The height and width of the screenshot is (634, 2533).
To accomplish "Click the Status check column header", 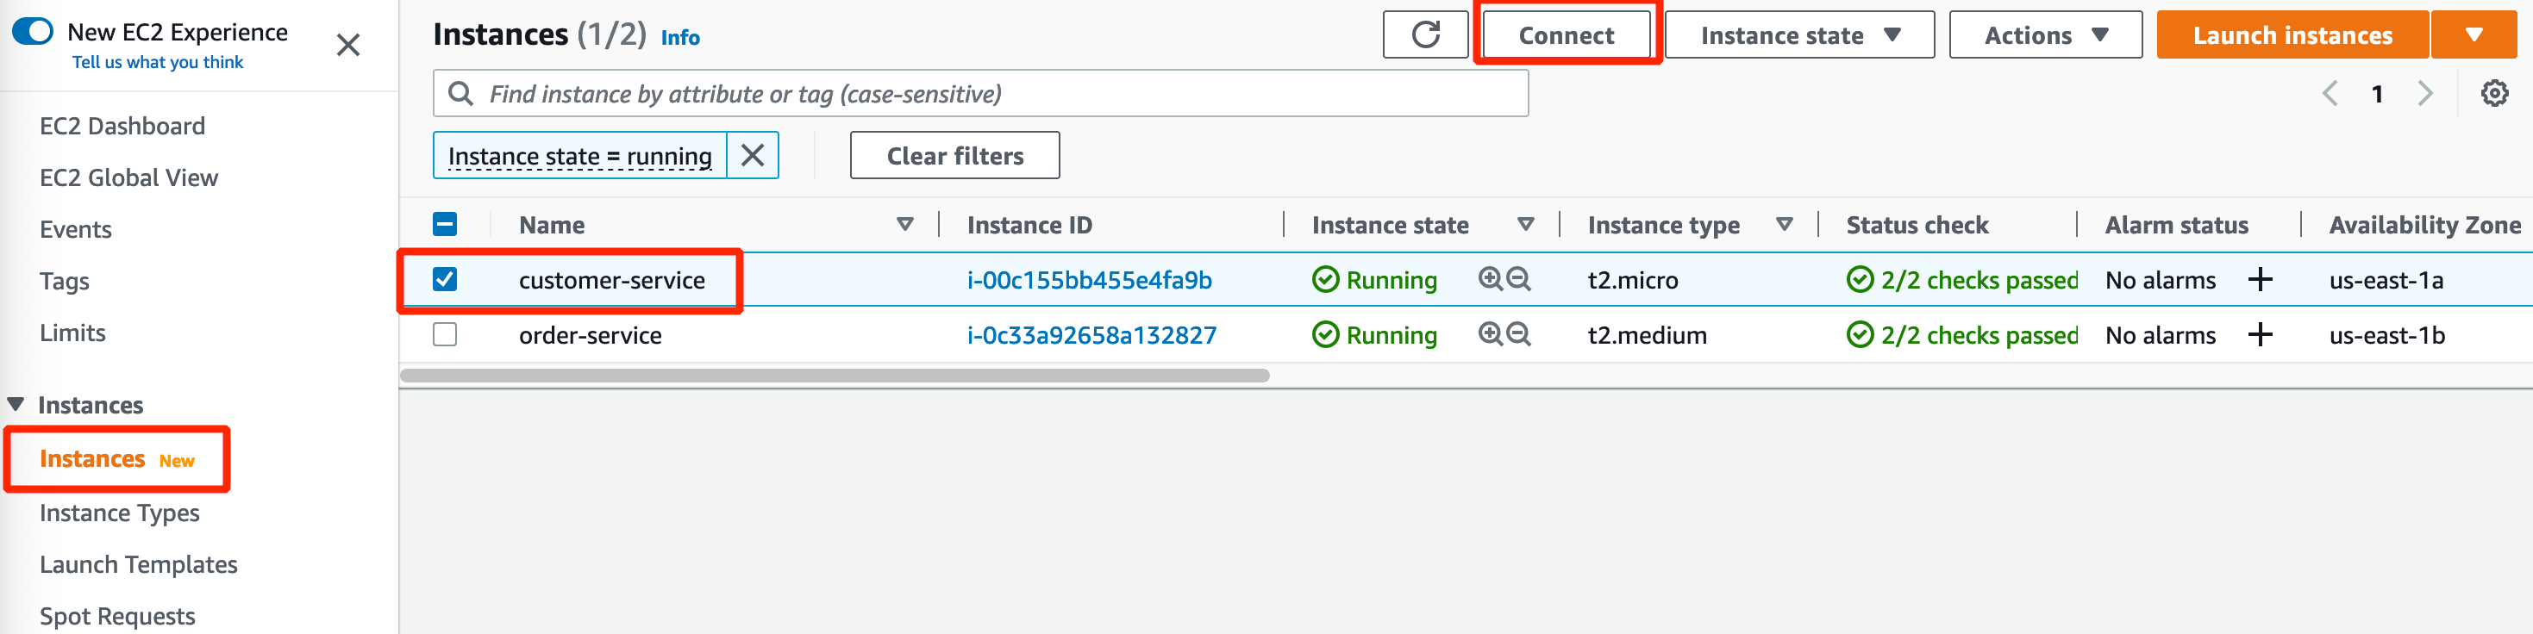I will pos(1917,225).
